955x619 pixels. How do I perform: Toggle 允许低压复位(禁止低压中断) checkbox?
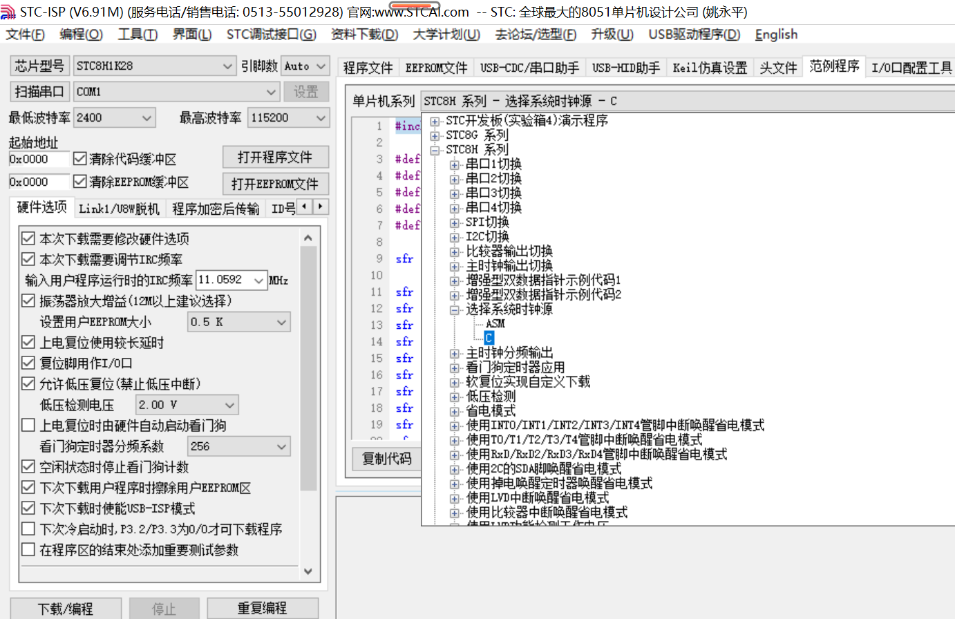[x=28, y=384]
